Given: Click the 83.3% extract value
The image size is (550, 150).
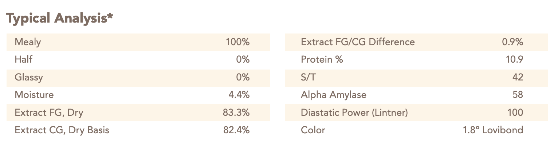Looking at the screenshot, I should pos(236,112).
